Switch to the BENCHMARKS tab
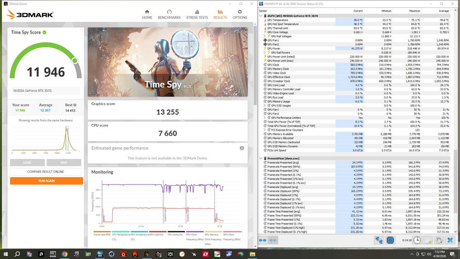The width and height of the screenshot is (460, 259). (169, 14)
